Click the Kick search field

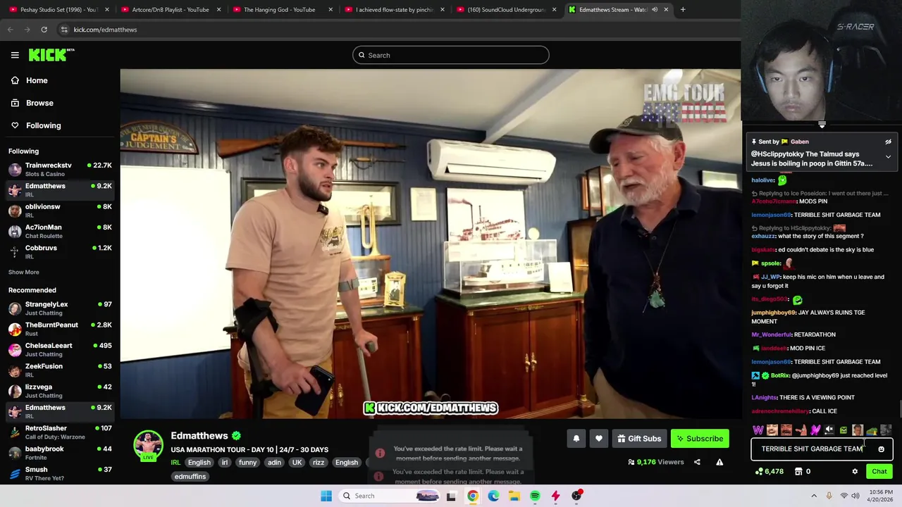[451, 55]
